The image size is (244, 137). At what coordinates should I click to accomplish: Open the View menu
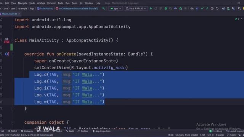pos(13,3)
